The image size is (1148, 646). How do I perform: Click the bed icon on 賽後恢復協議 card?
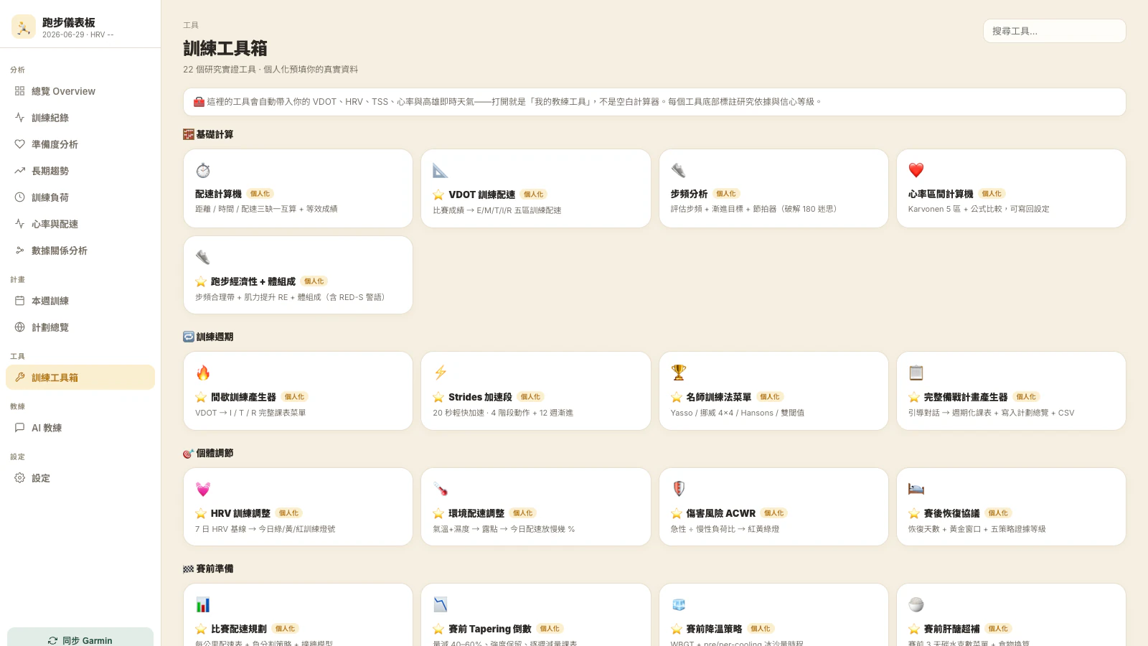click(916, 489)
